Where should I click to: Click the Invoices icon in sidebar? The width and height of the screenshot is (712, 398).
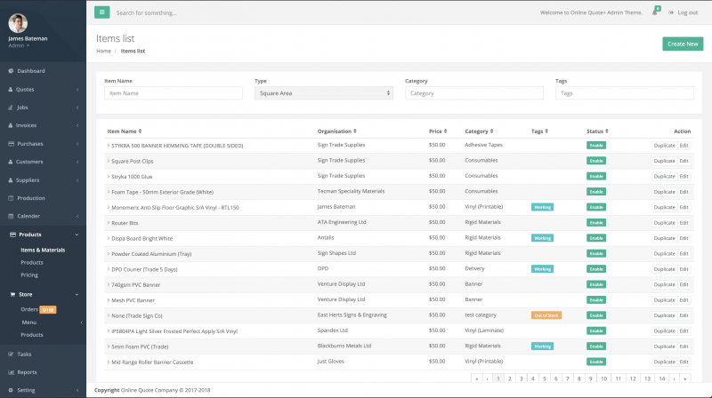click(x=11, y=125)
